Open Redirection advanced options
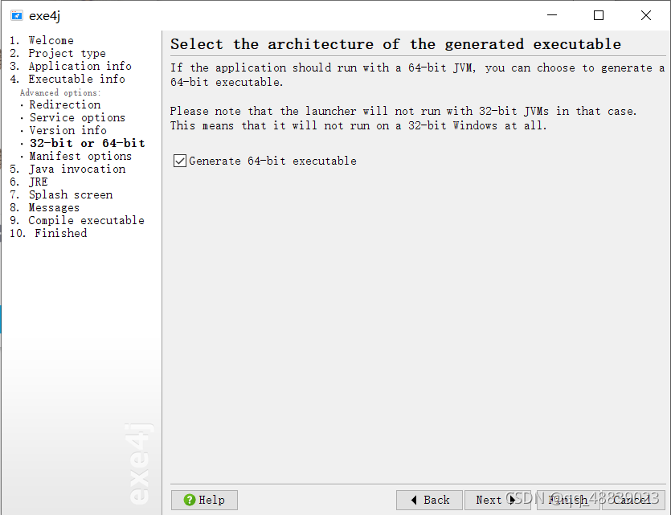 click(65, 104)
